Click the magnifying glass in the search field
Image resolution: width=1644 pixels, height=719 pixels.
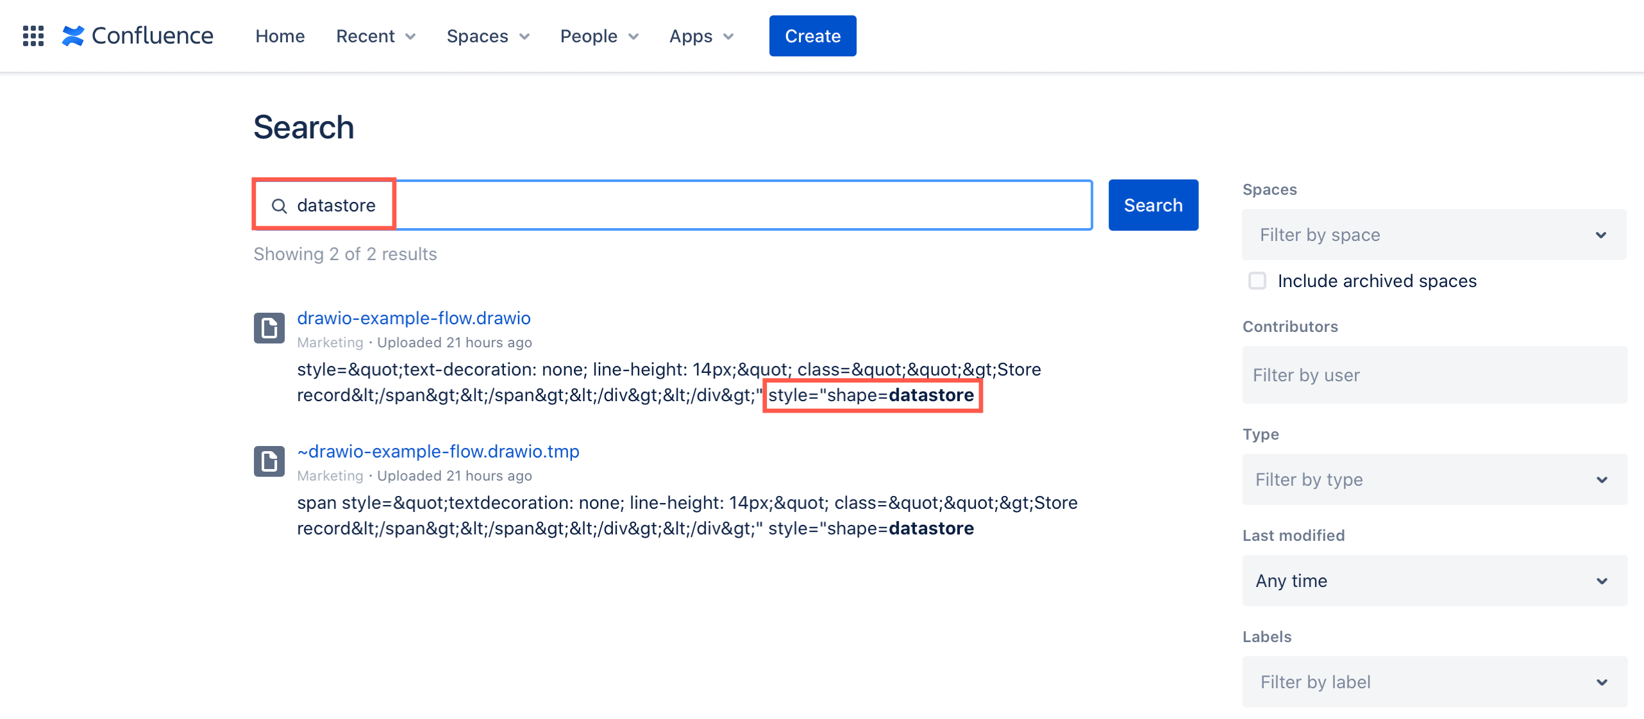pyautogui.click(x=279, y=205)
